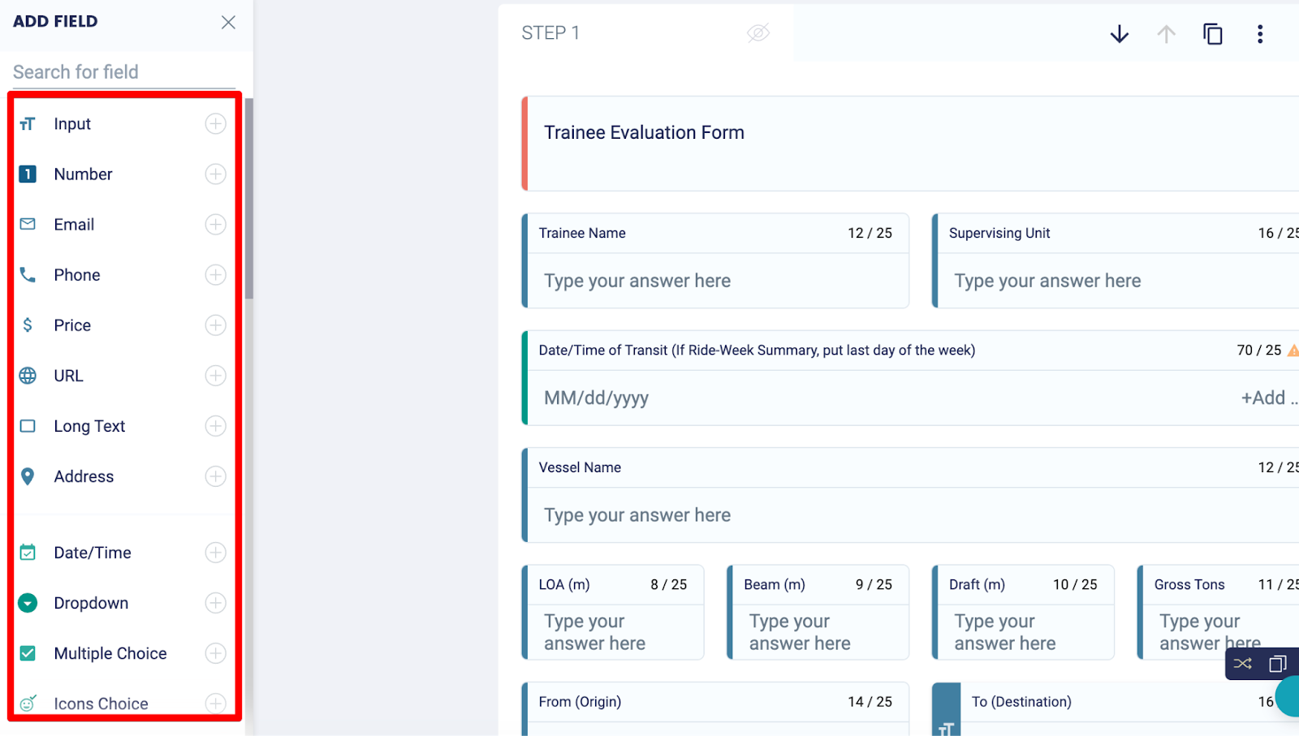This screenshot has height=736, width=1299.
Task: Move the step down using the arrow
Action: 1119,34
